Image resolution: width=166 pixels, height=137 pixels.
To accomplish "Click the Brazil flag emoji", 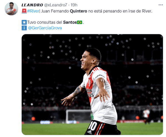I will click(x=79, y=22).
